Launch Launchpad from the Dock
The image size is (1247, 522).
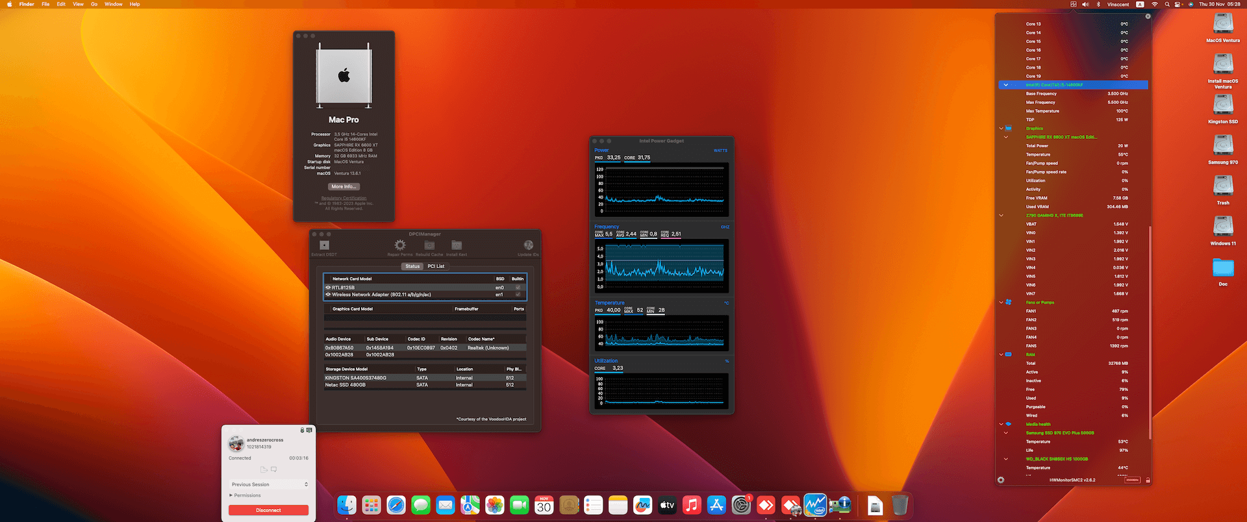point(372,504)
